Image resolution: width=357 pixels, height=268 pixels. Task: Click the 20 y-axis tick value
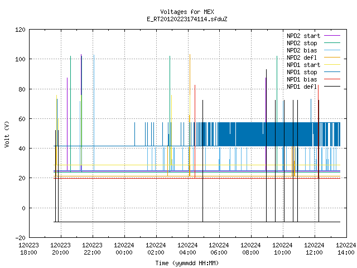(22, 178)
